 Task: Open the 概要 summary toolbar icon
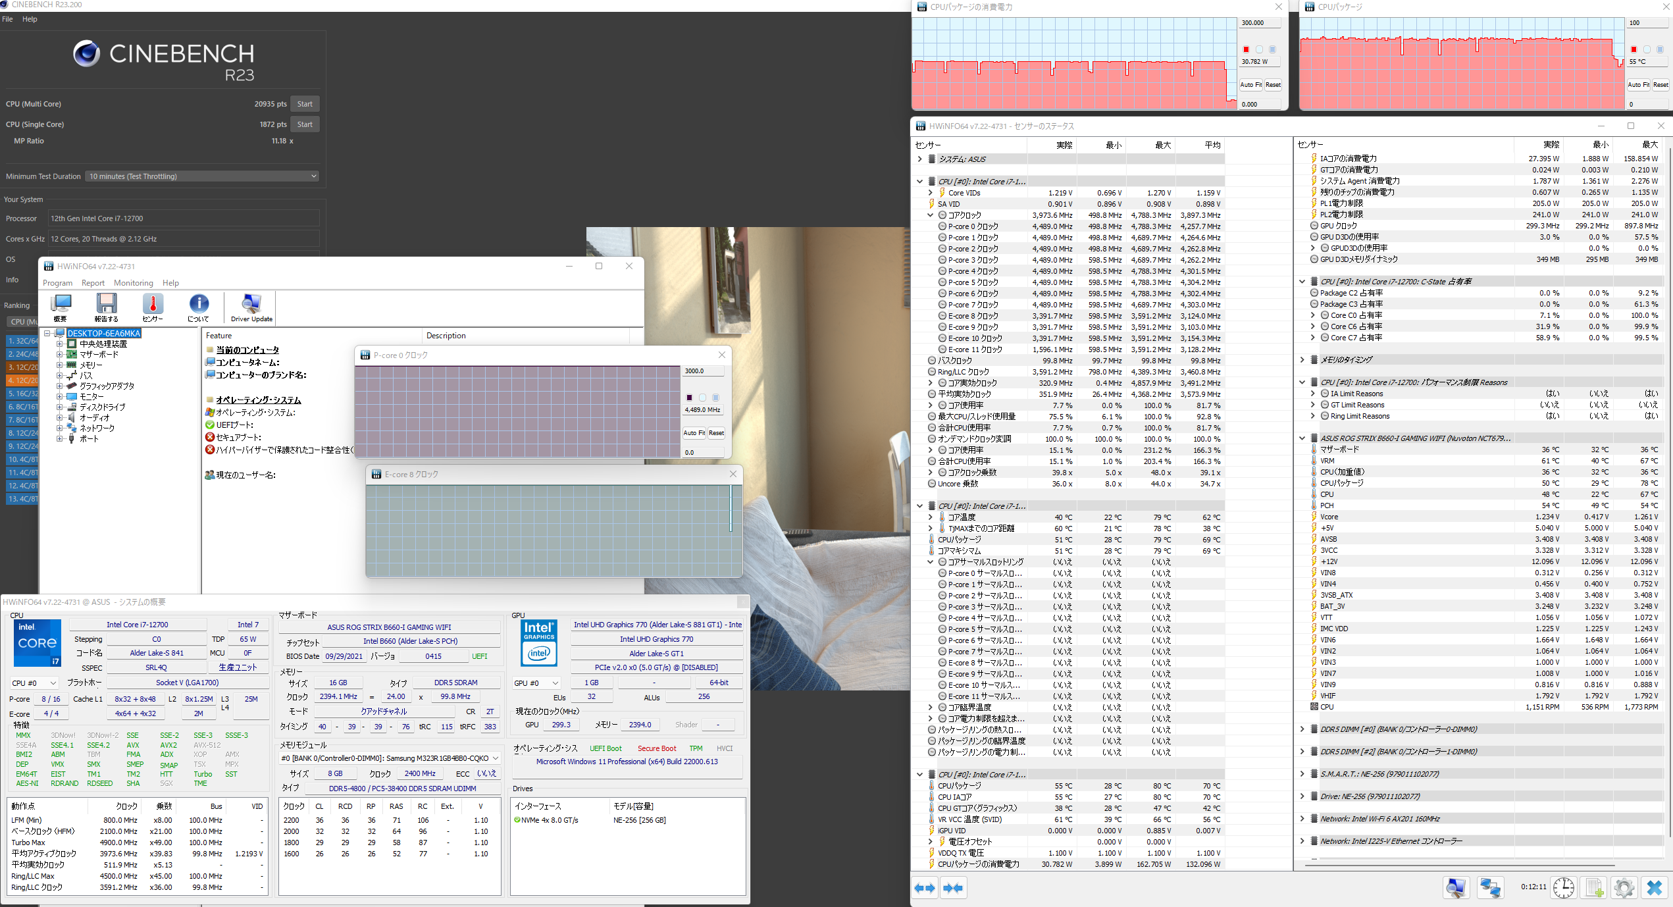coord(61,307)
